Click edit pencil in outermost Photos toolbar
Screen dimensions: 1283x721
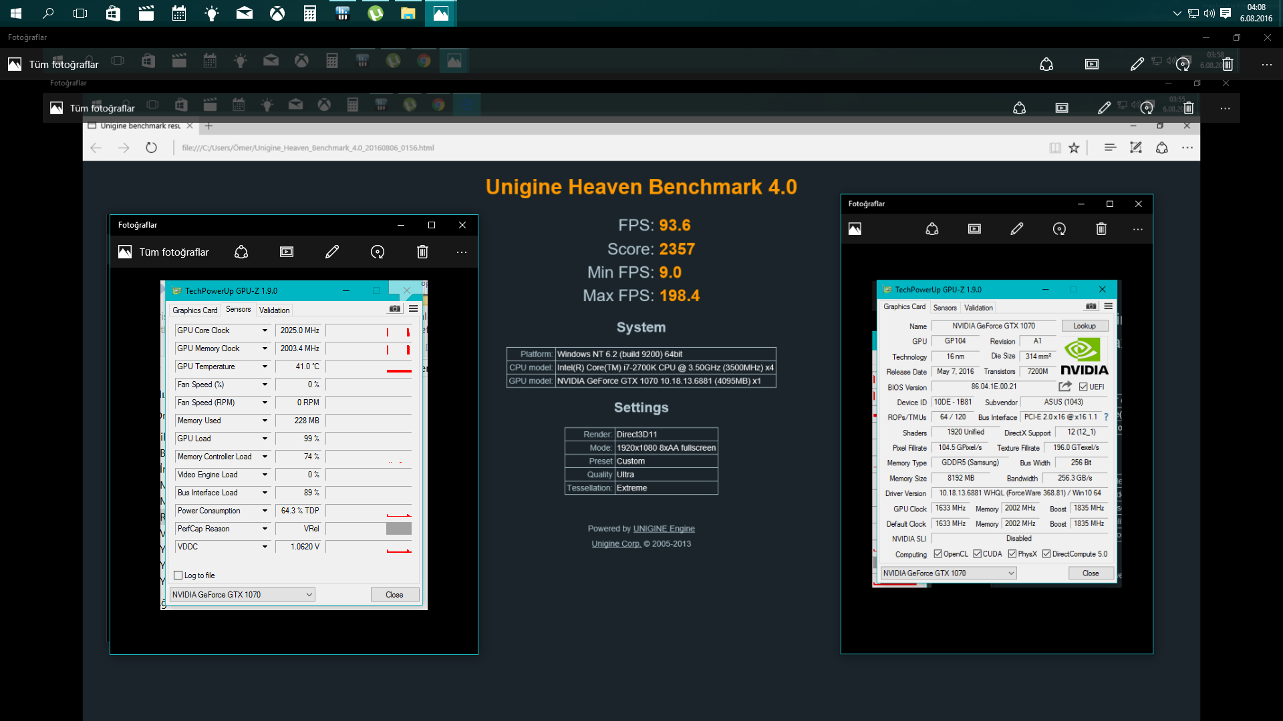[x=1137, y=64]
